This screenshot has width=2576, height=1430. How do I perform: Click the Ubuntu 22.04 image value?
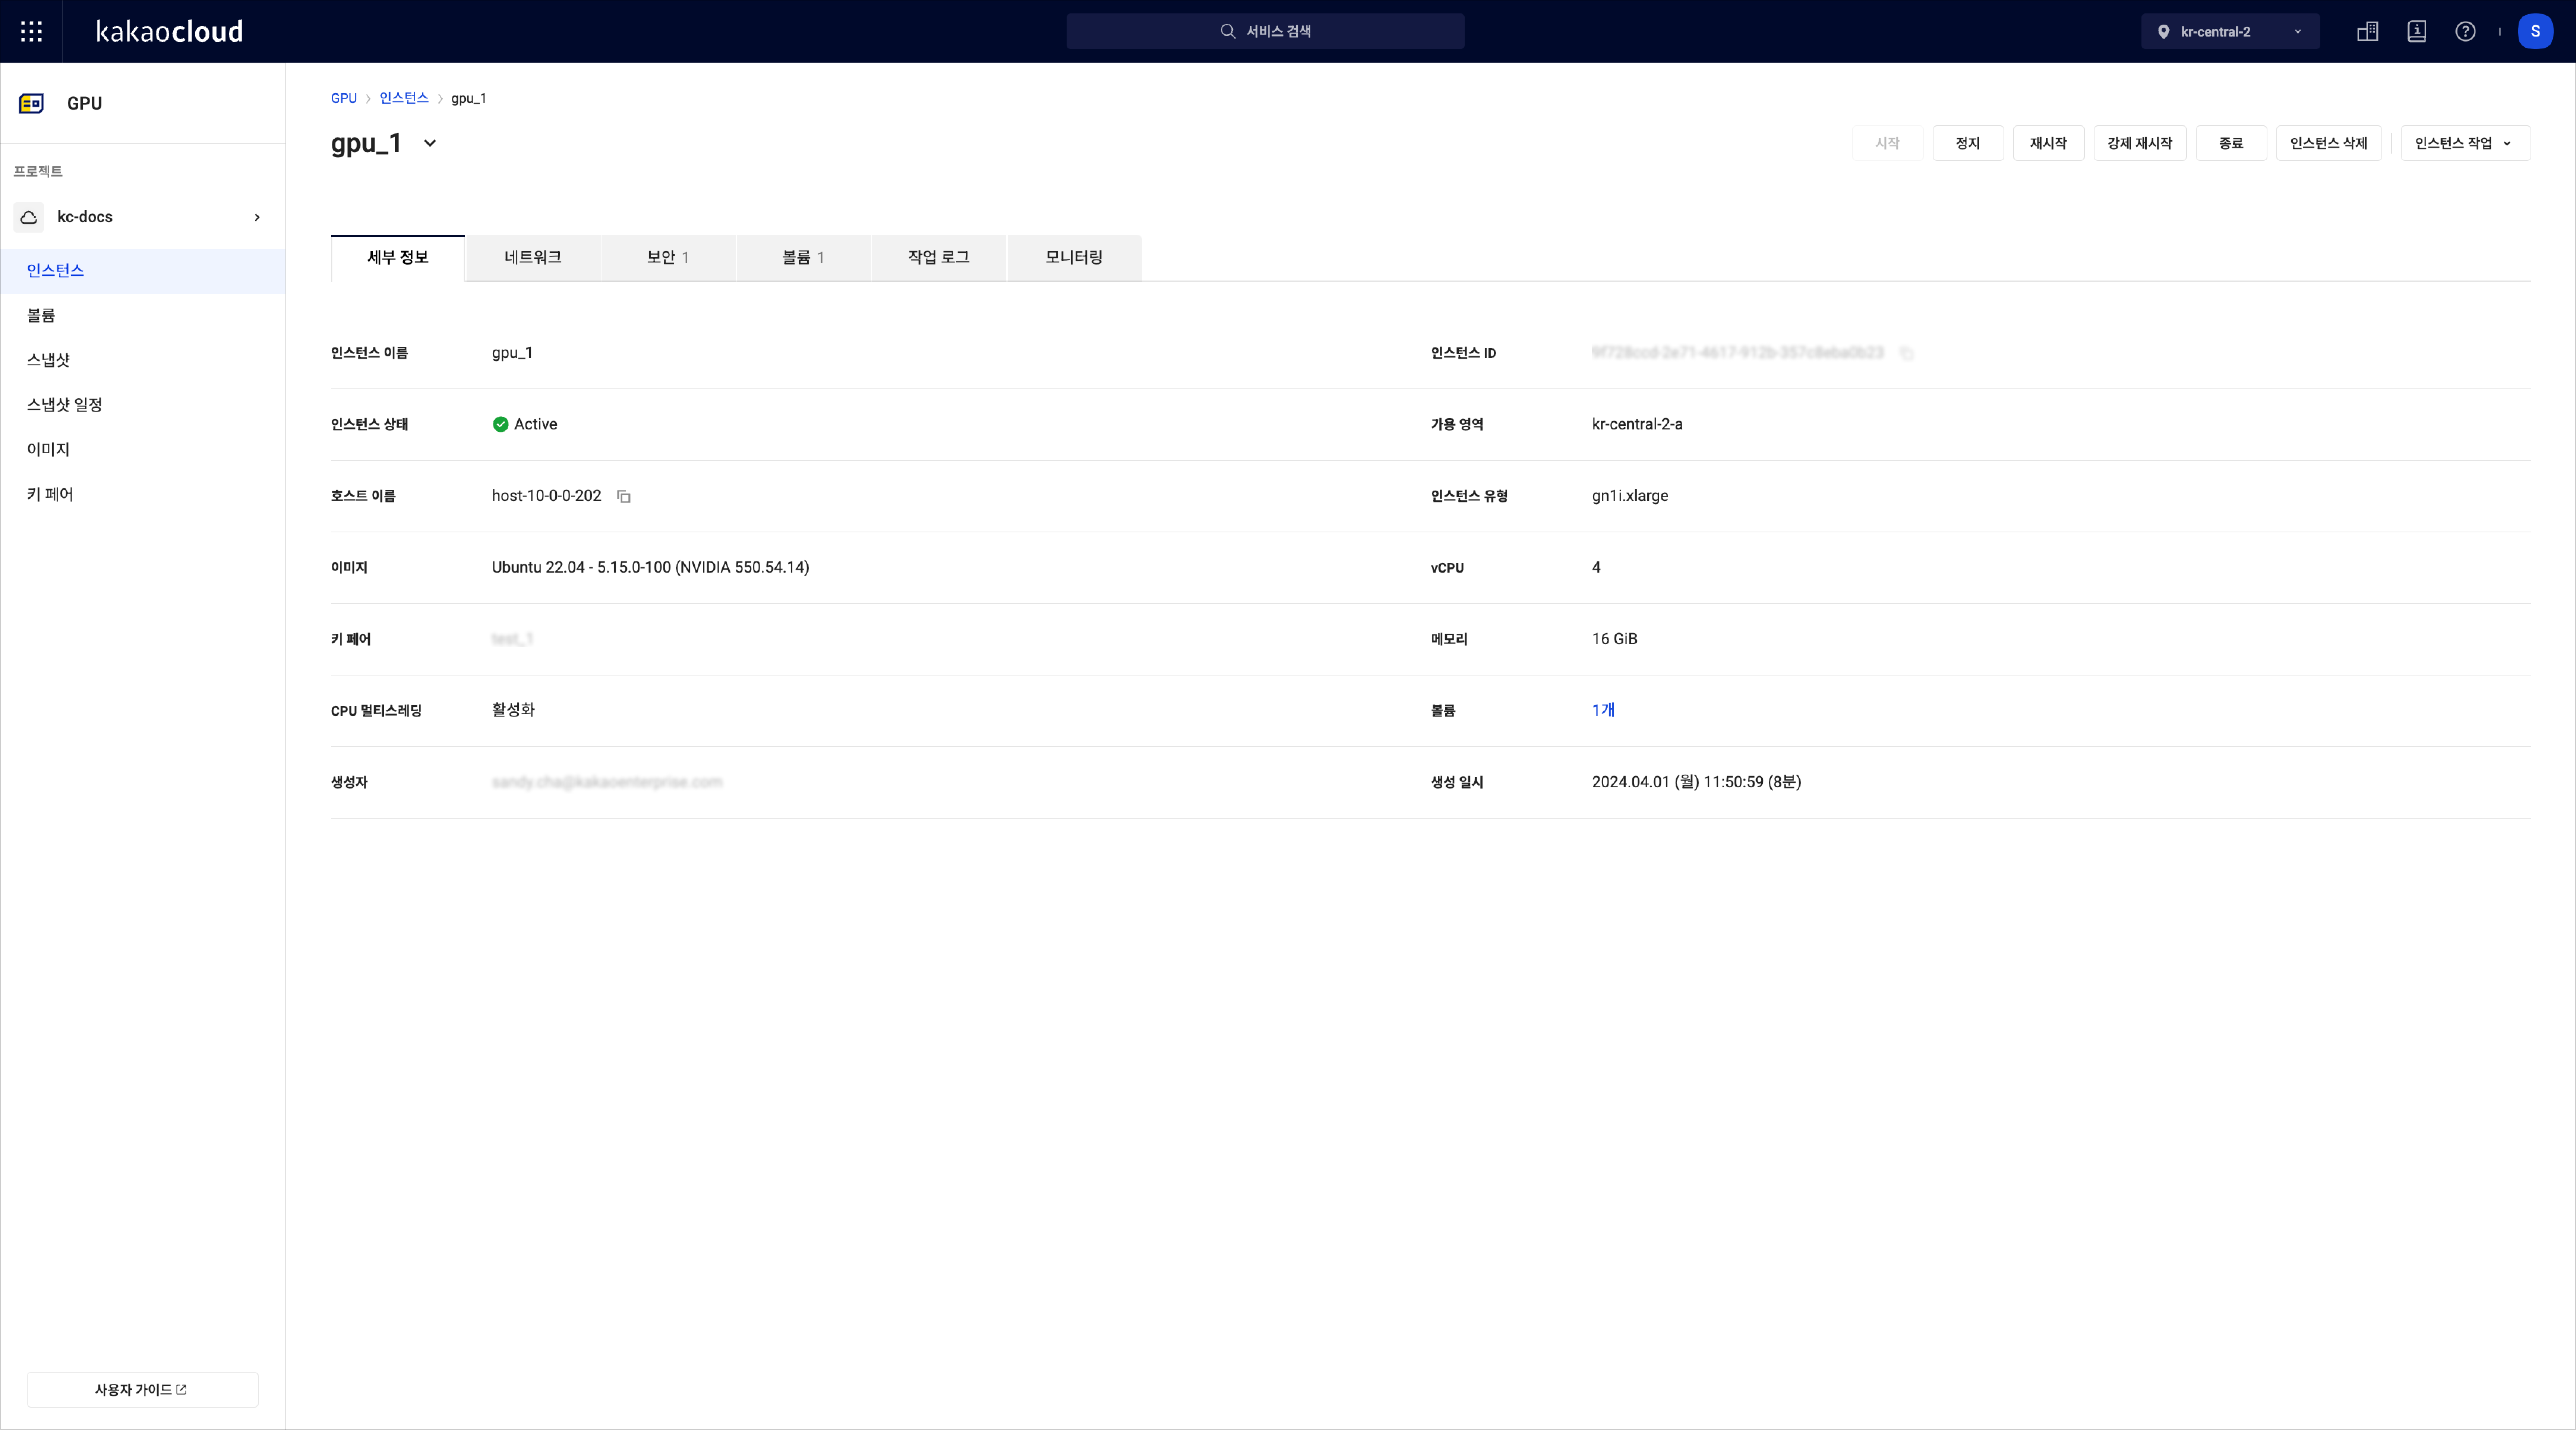(650, 567)
